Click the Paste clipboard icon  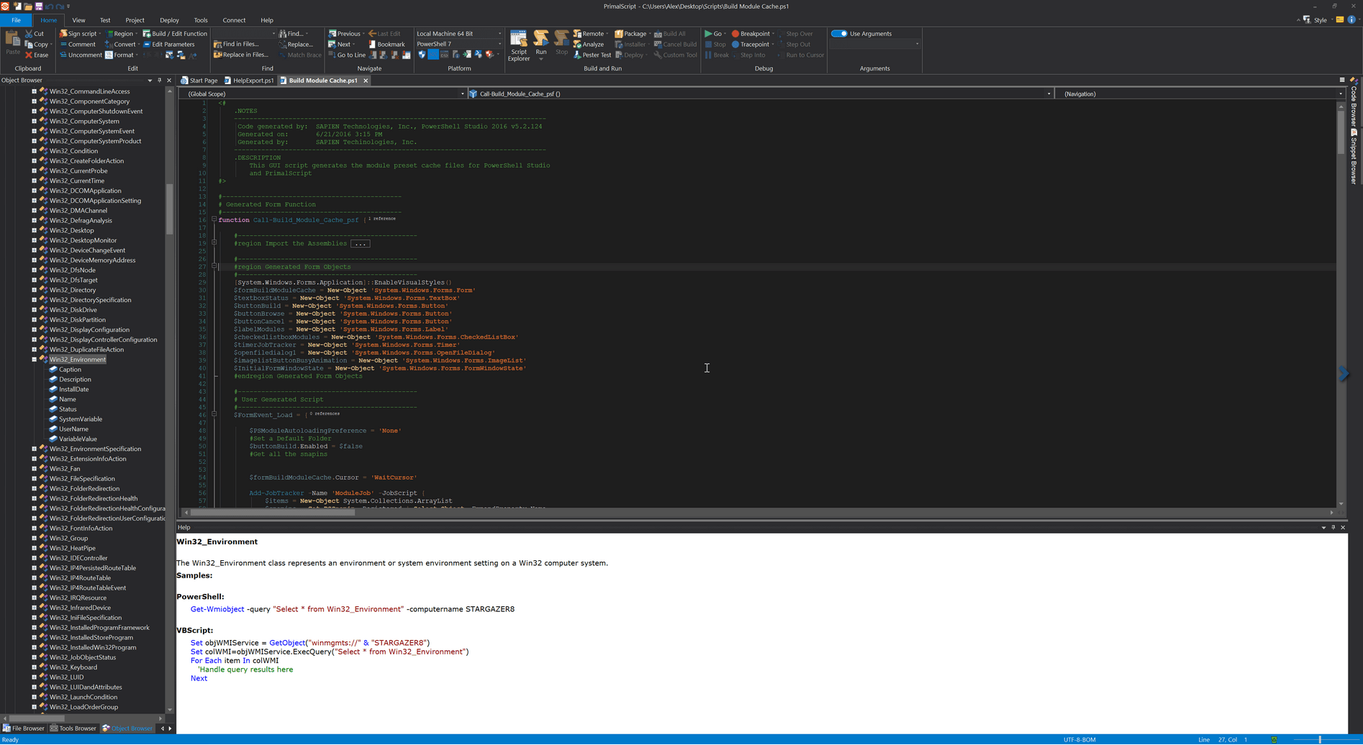pyautogui.click(x=12, y=39)
